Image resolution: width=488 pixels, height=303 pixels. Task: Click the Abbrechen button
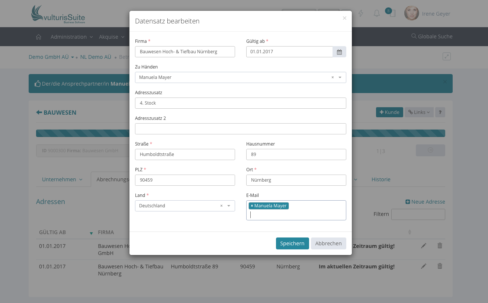(x=328, y=243)
